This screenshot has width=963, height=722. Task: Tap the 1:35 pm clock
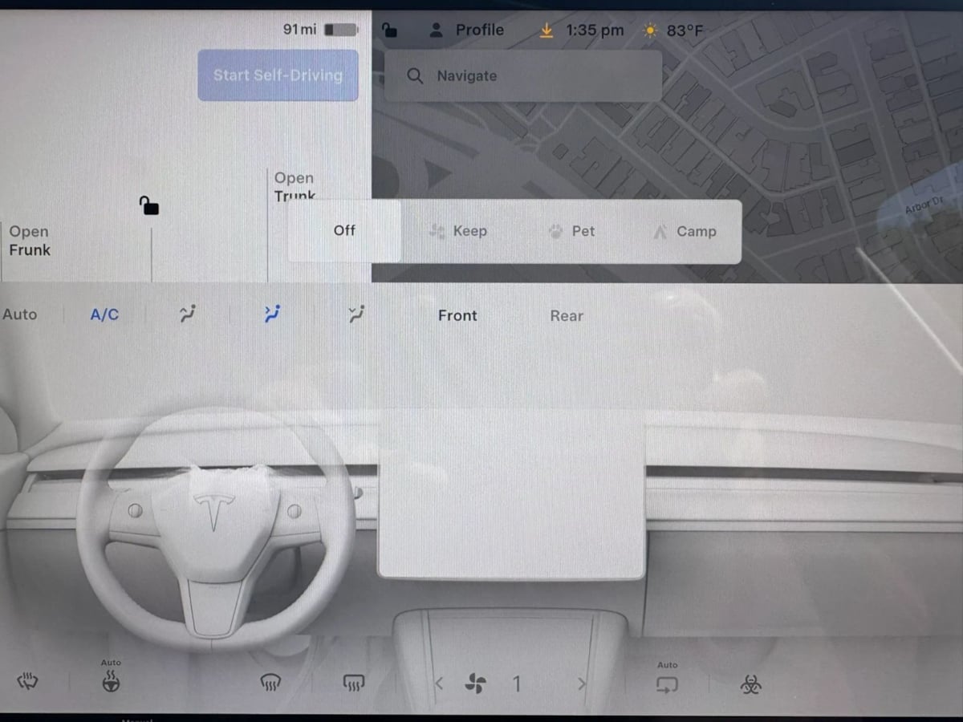(x=595, y=30)
